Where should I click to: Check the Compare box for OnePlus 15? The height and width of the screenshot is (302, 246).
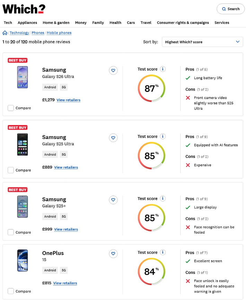pos(11,291)
